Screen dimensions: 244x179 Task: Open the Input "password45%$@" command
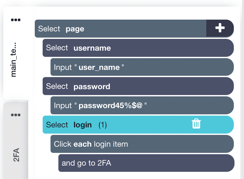point(142,106)
